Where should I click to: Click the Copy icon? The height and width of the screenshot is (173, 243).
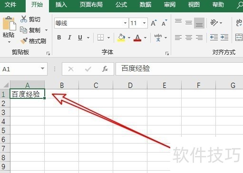23,30
